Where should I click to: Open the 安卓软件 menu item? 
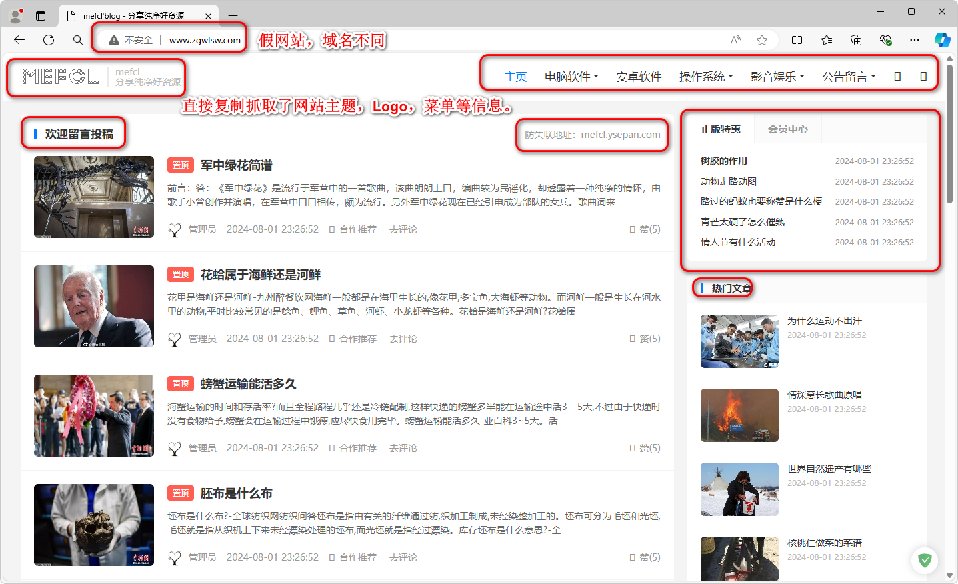tap(639, 77)
